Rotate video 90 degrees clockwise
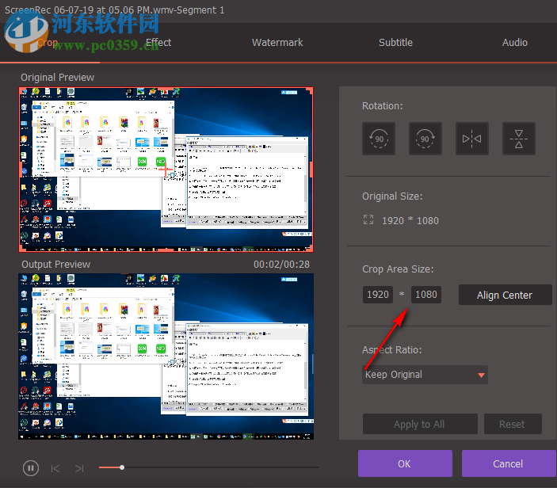Screen dimensions: 557x488 (x=425, y=139)
